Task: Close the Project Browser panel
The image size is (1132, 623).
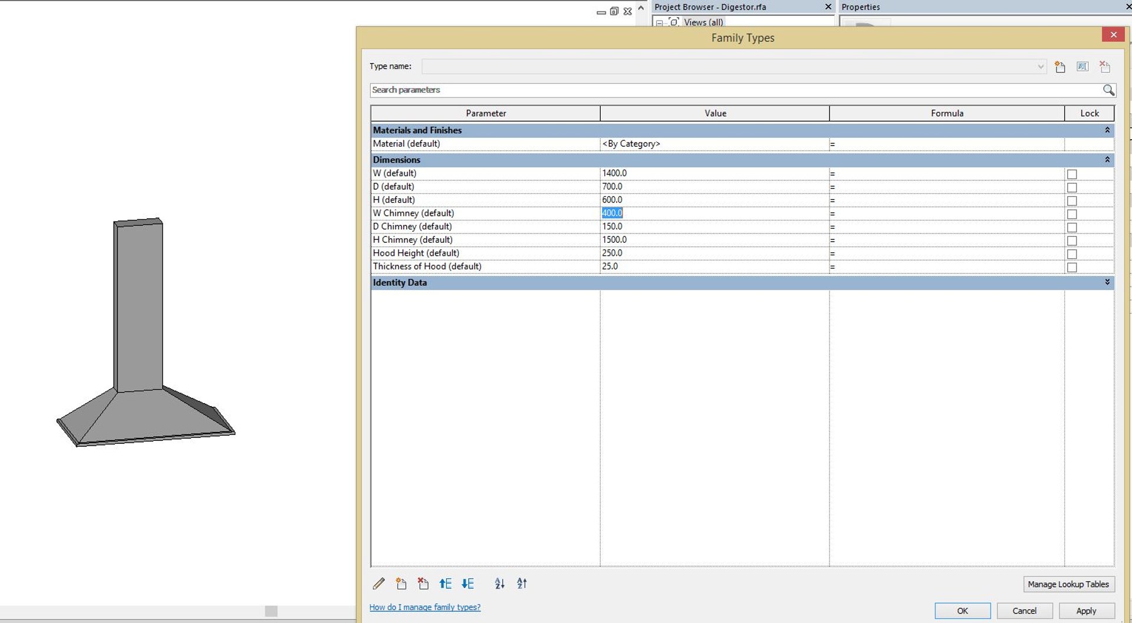Action: coord(828,6)
